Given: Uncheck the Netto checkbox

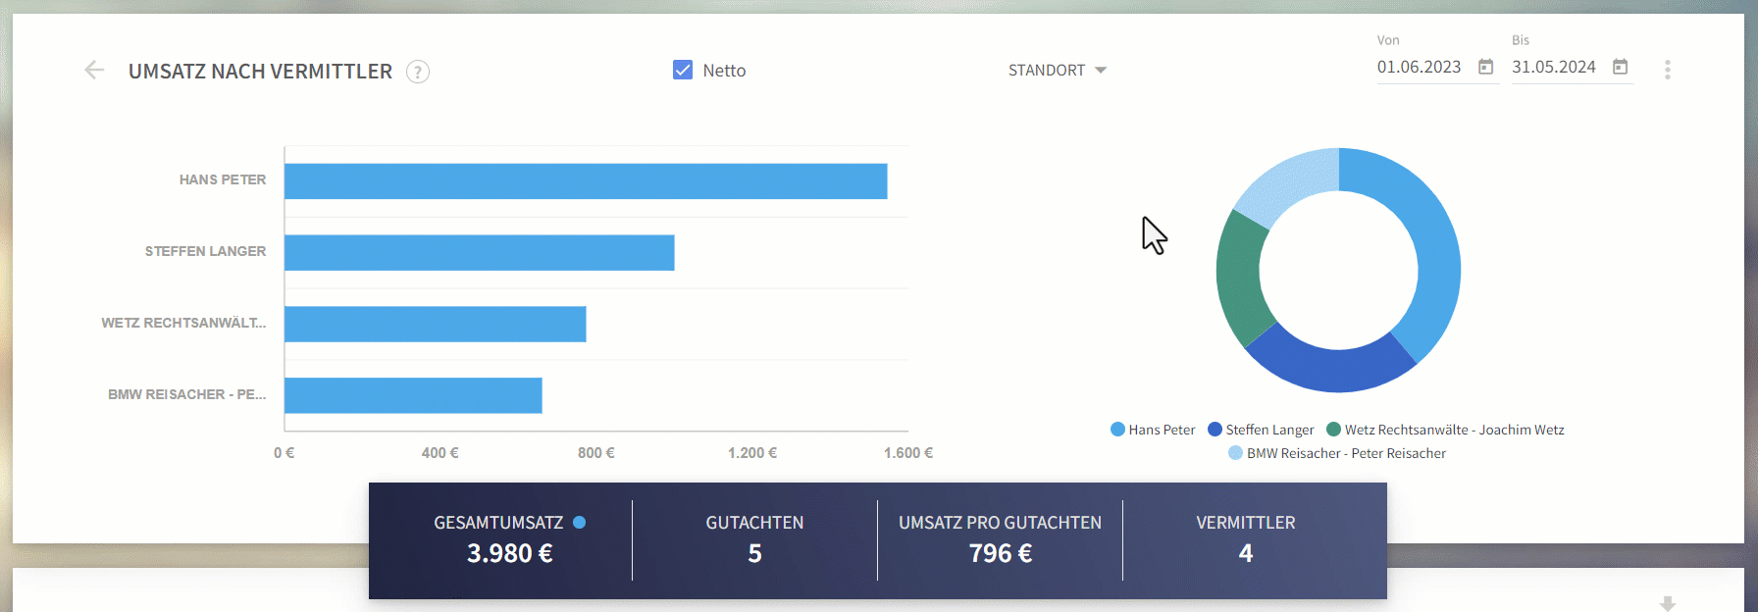Looking at the screenshot, I should click(683, 70).
